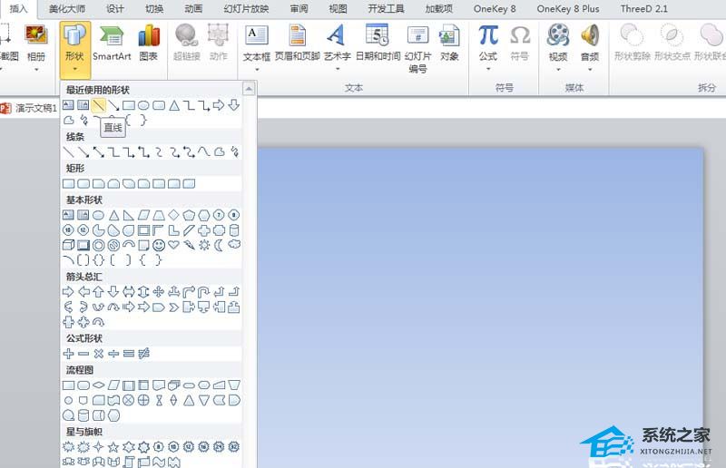The width and height of the screenshot is (726, 468).
Task: Open the 视频 video dropdown
Action: coord(558,48)
